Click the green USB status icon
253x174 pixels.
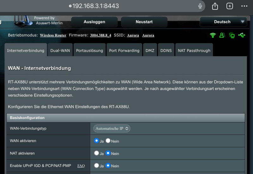[242, 35]
